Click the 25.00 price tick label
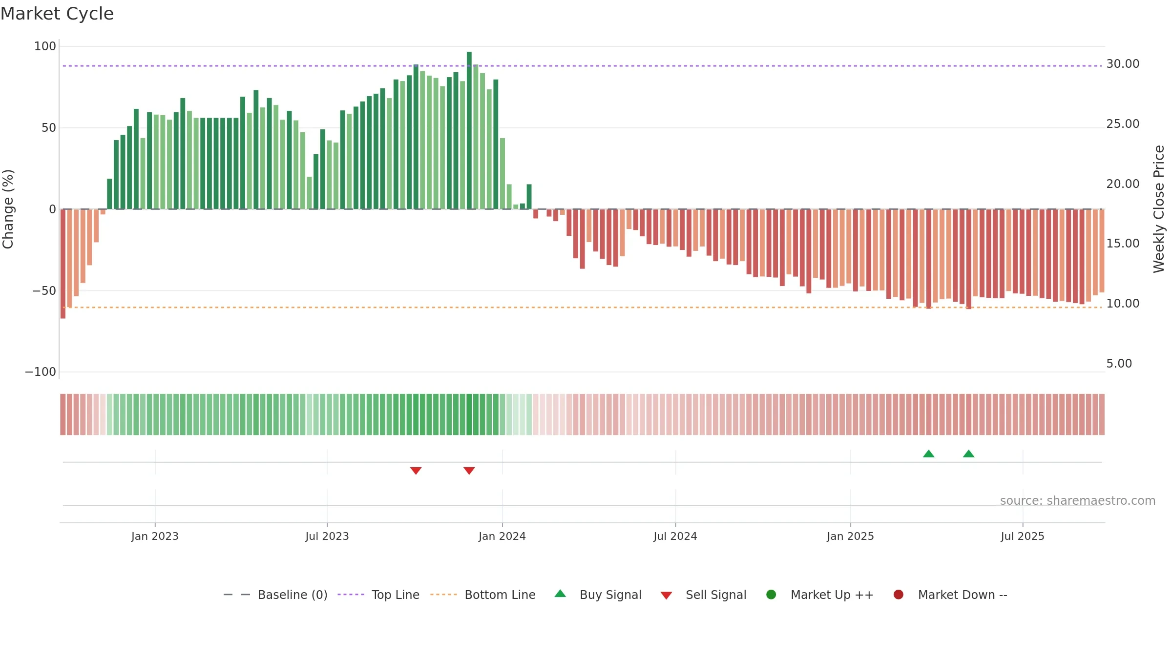This screenshot has width=1172, height=659. pos(1123,124)
